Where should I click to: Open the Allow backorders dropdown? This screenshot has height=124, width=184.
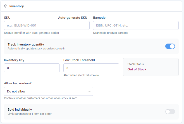[49, 91]
